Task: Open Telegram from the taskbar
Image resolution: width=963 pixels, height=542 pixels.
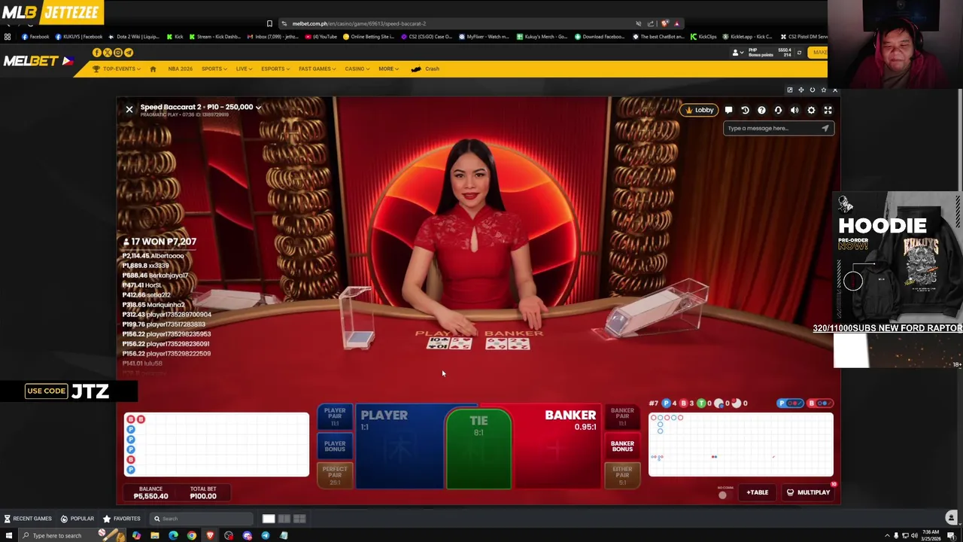Action: pos(266,535)
